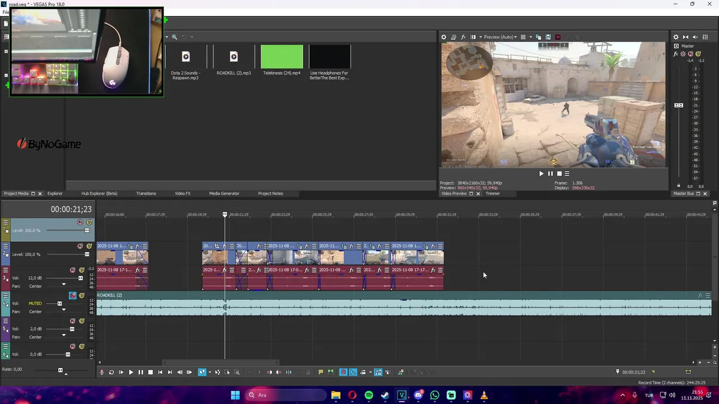The height and width of the screenshot is (404, 719).
Task: Switch to the Trimmer tab
Action: coord(493,194)
